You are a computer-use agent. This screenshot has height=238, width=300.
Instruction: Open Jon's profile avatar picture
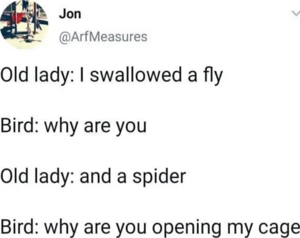pos(24,24)
